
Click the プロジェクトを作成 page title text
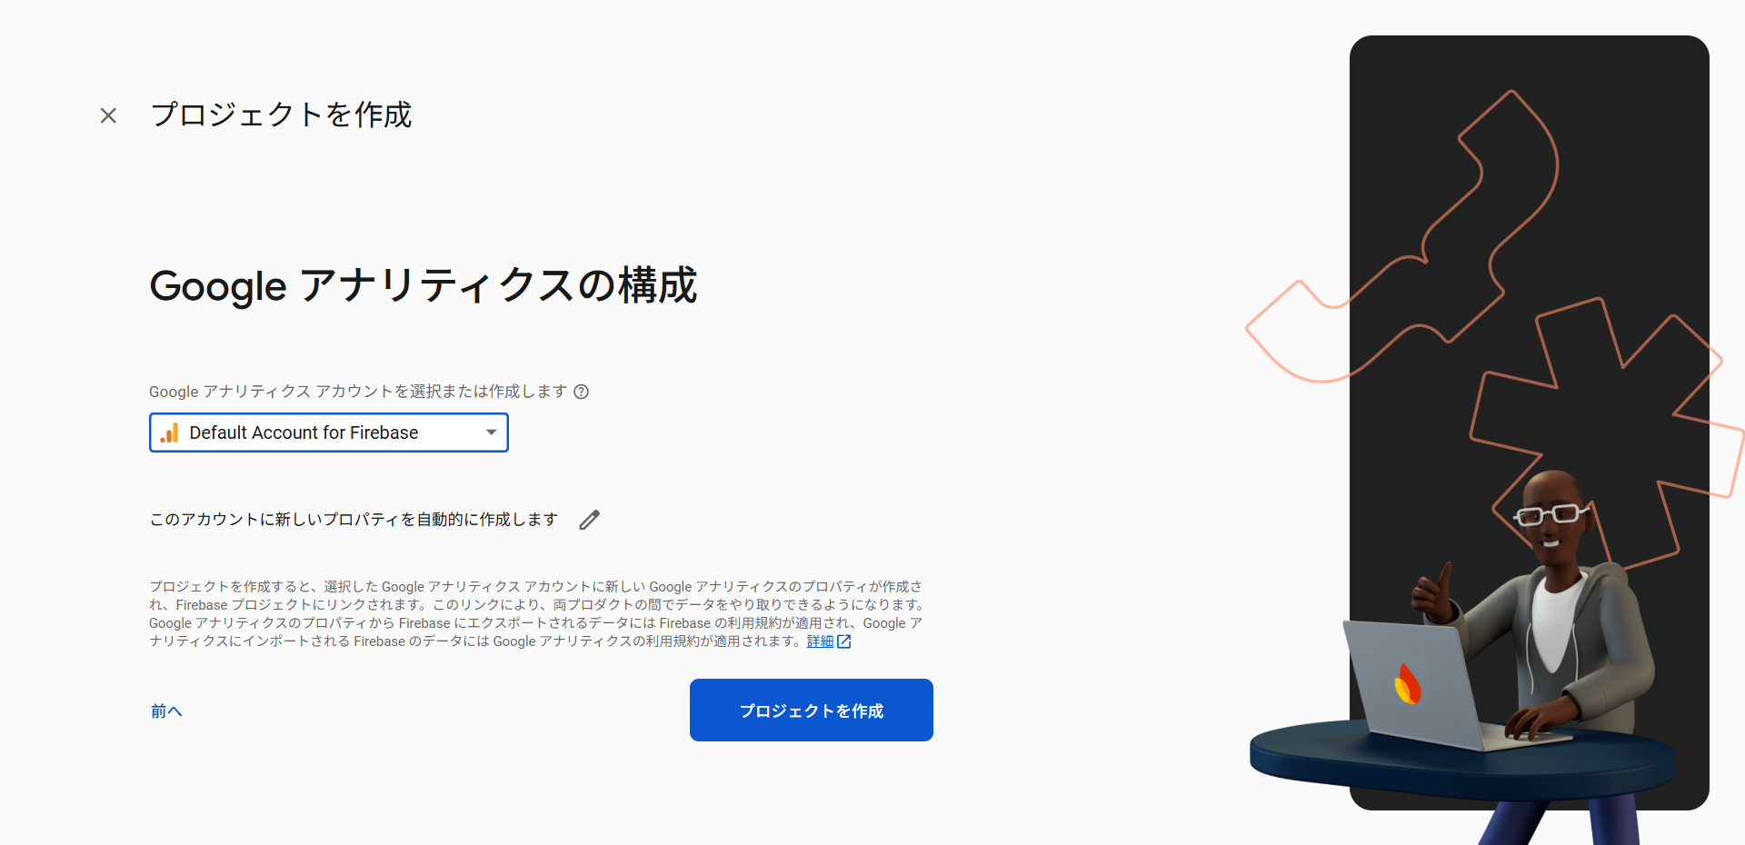[282, 114]
